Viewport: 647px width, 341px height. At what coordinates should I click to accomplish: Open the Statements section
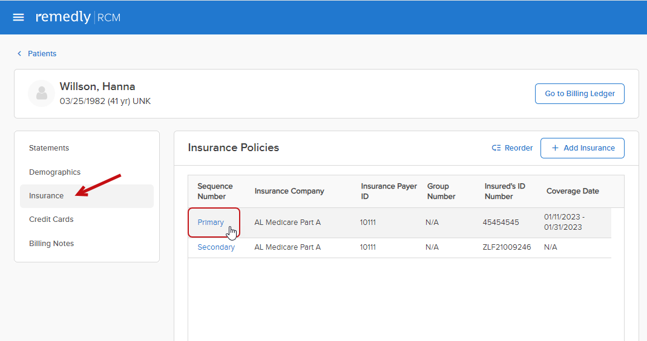(49, 148)
